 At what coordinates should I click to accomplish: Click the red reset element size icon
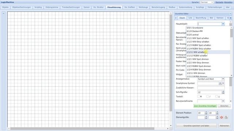click(x=222, y=117)
